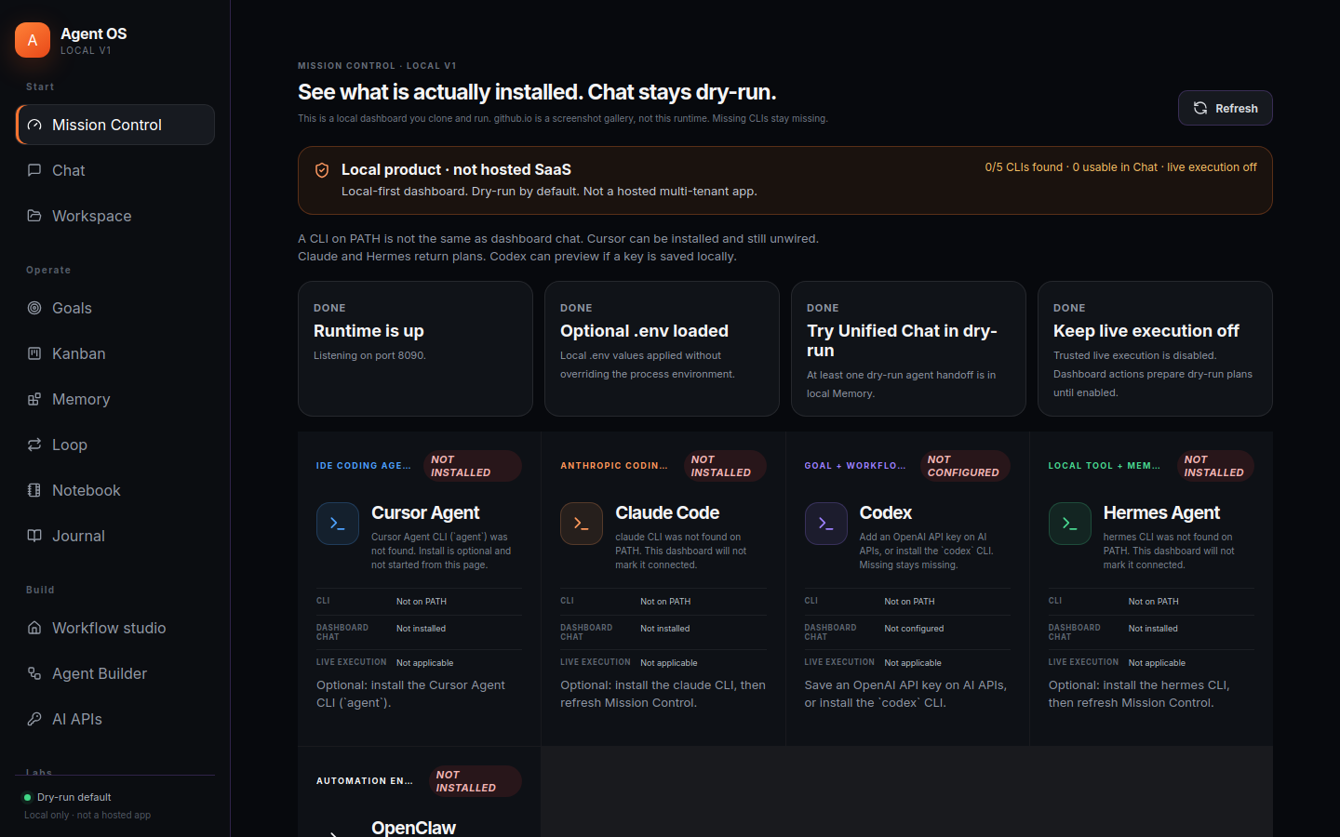Click the Cursor Agent terminal icon
This screenshot has width=1340, height=837.
[x=338, y=524]
